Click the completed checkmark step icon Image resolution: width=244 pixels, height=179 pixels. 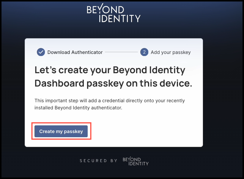(41, 52)
